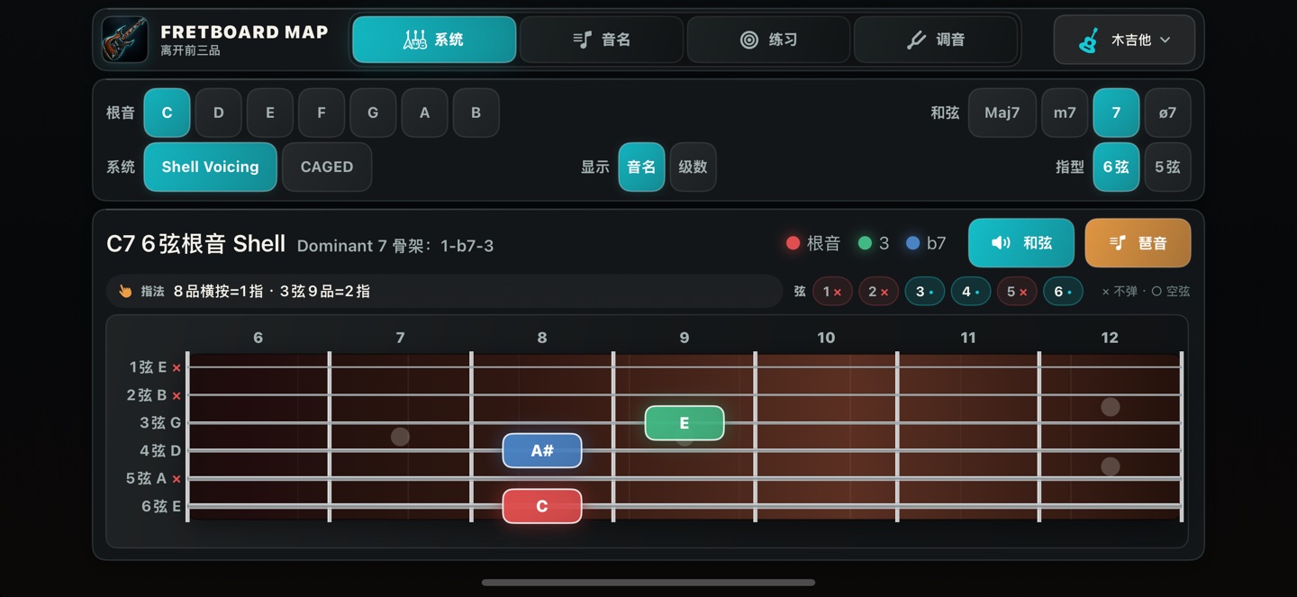1297x597 pixels.
Task: Toggle string 6 chip
Action: [1063, 292]
